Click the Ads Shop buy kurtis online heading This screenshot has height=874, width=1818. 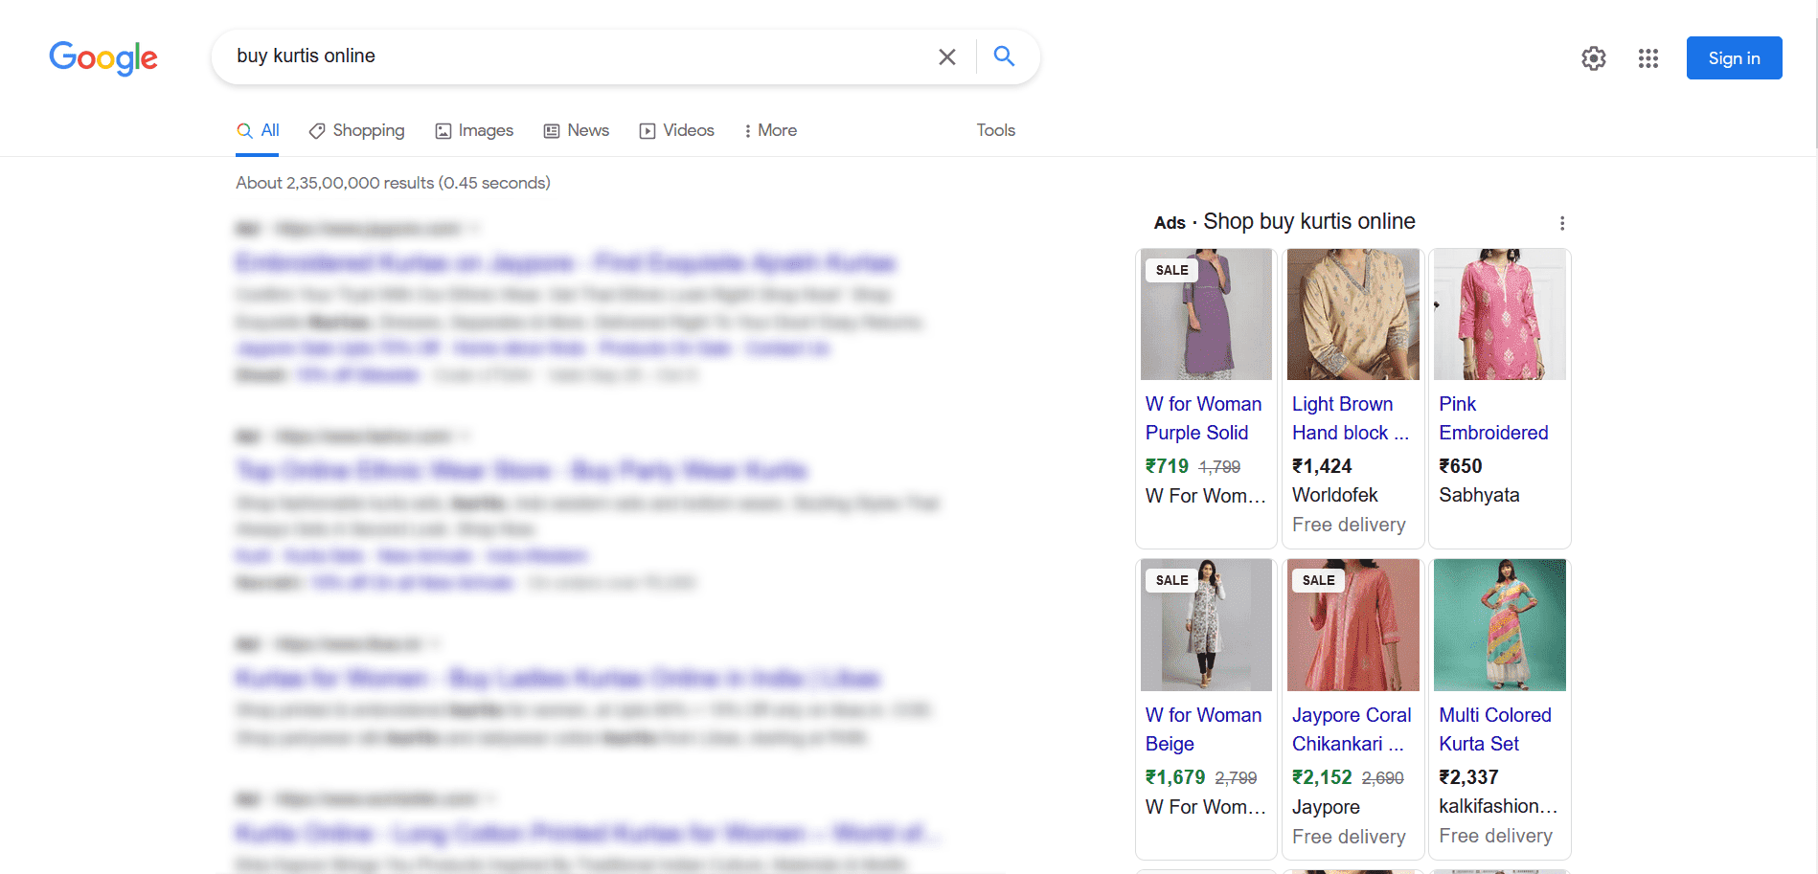pos(1284,222)
